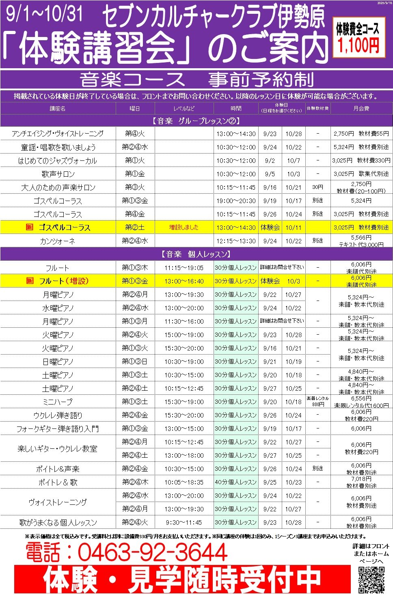Select the 楽器レンタル 800円 cell
Image resolution: width=393 pixels, height=595 pixels.
pyautogui.click(x=318, y=401)
